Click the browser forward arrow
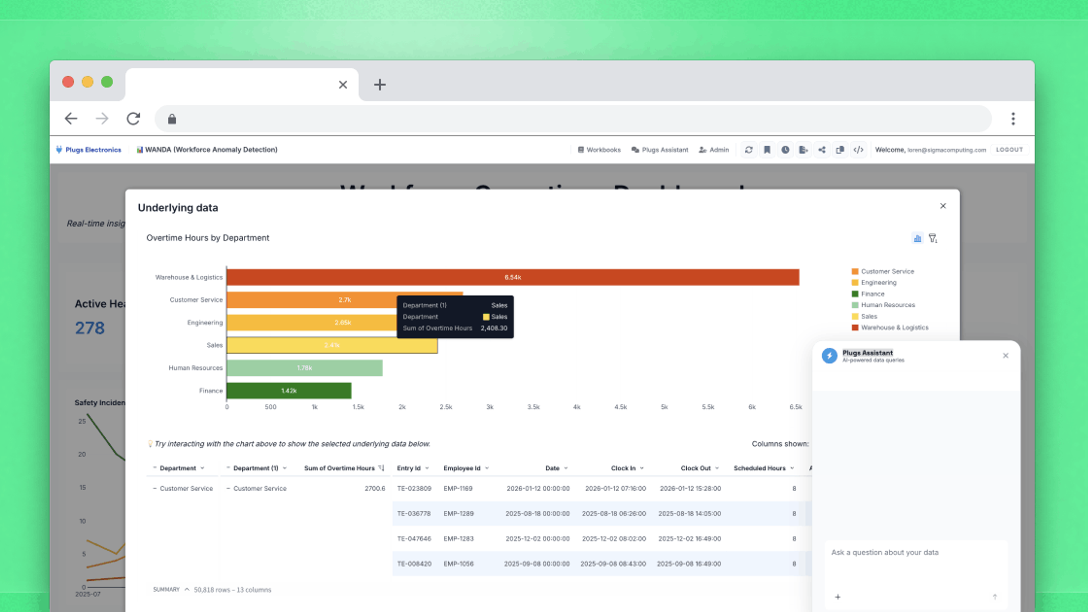Viewport: 1088px width, 612px height. [102, 119]
